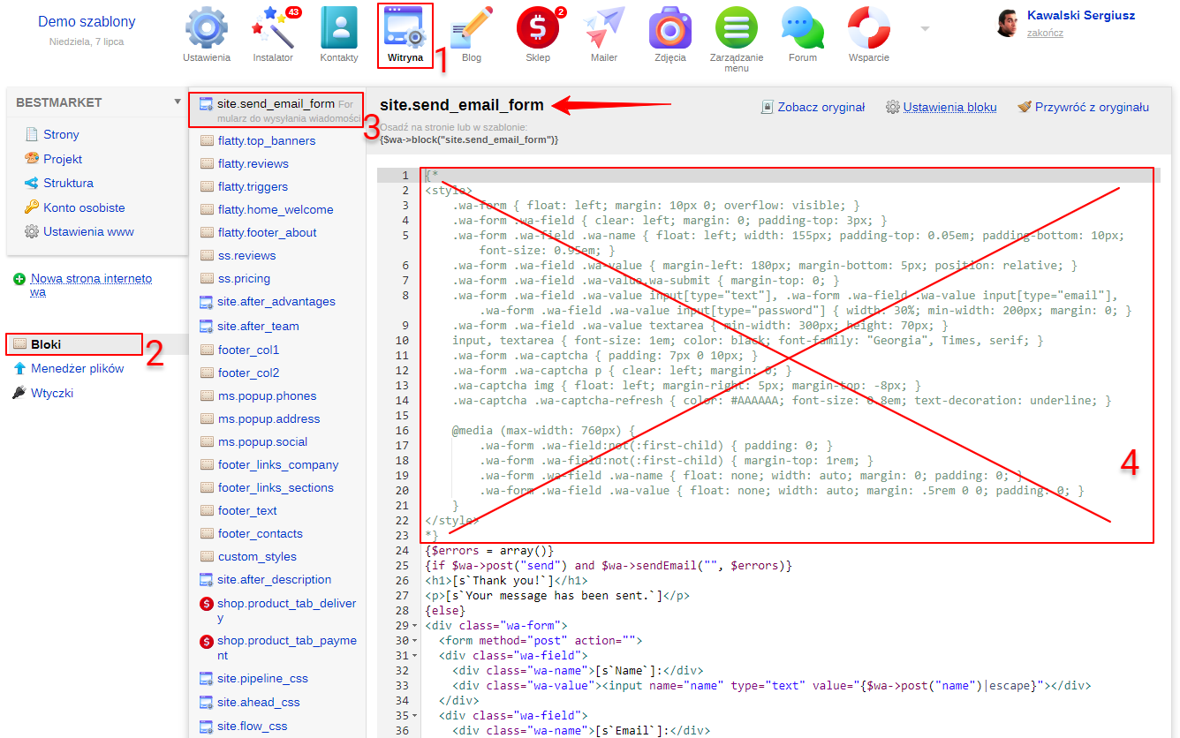This screenshot has height=738, width=1180.
Task: Open the BESTMARKET site dropdown arrow
Action: (178, 102)
